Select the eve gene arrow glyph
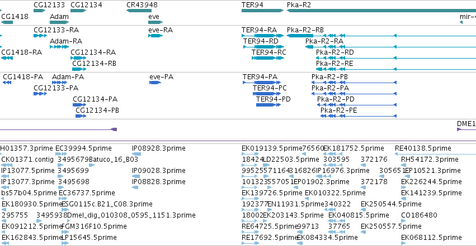The height and width of the screenshot is (246, 476). 155,22
